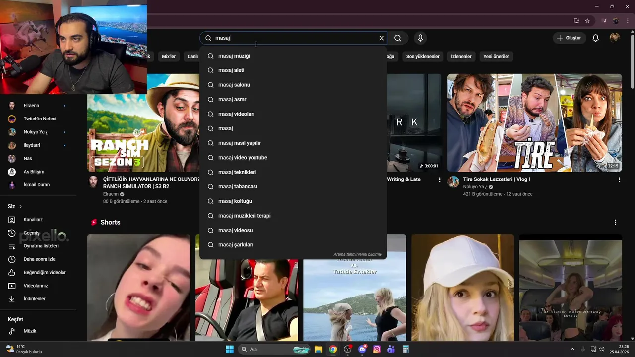
Task: Open the Windows Start menu
Action: tap(230, 349)
